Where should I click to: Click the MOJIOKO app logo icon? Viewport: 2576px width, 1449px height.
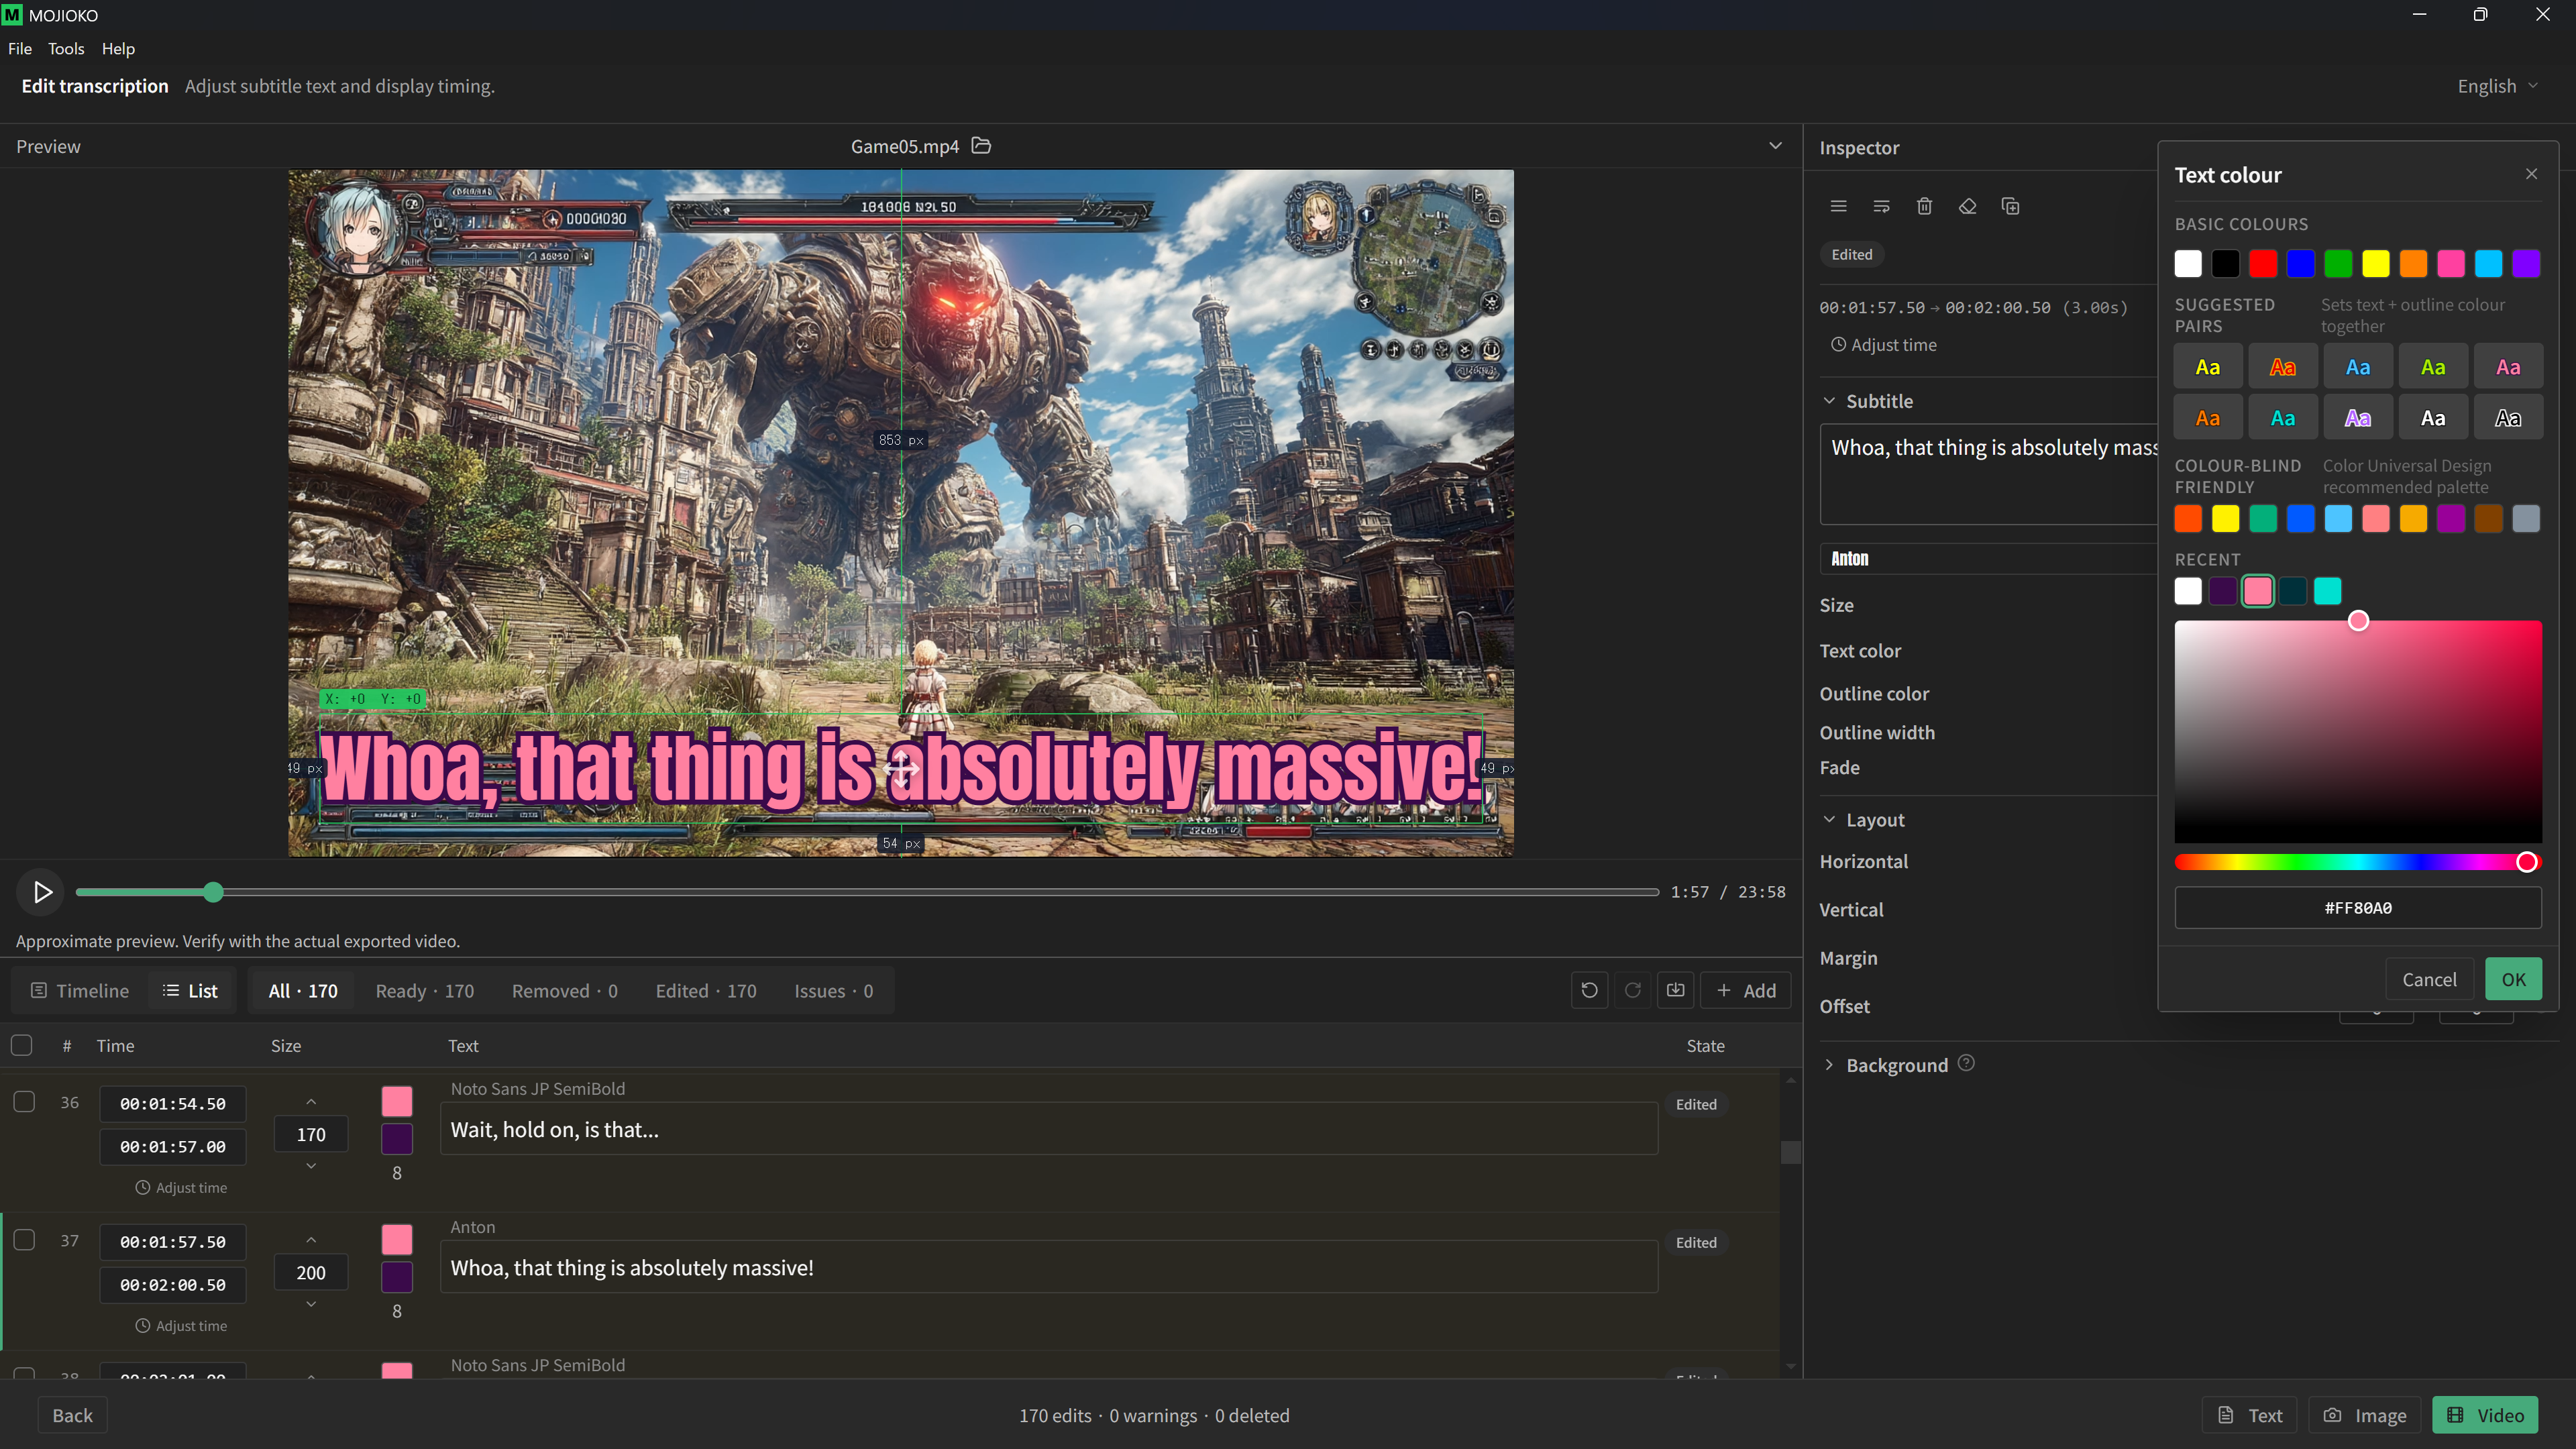(12, 15)
